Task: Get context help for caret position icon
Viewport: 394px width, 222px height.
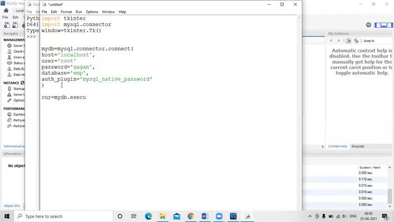Action: (348, 41)
